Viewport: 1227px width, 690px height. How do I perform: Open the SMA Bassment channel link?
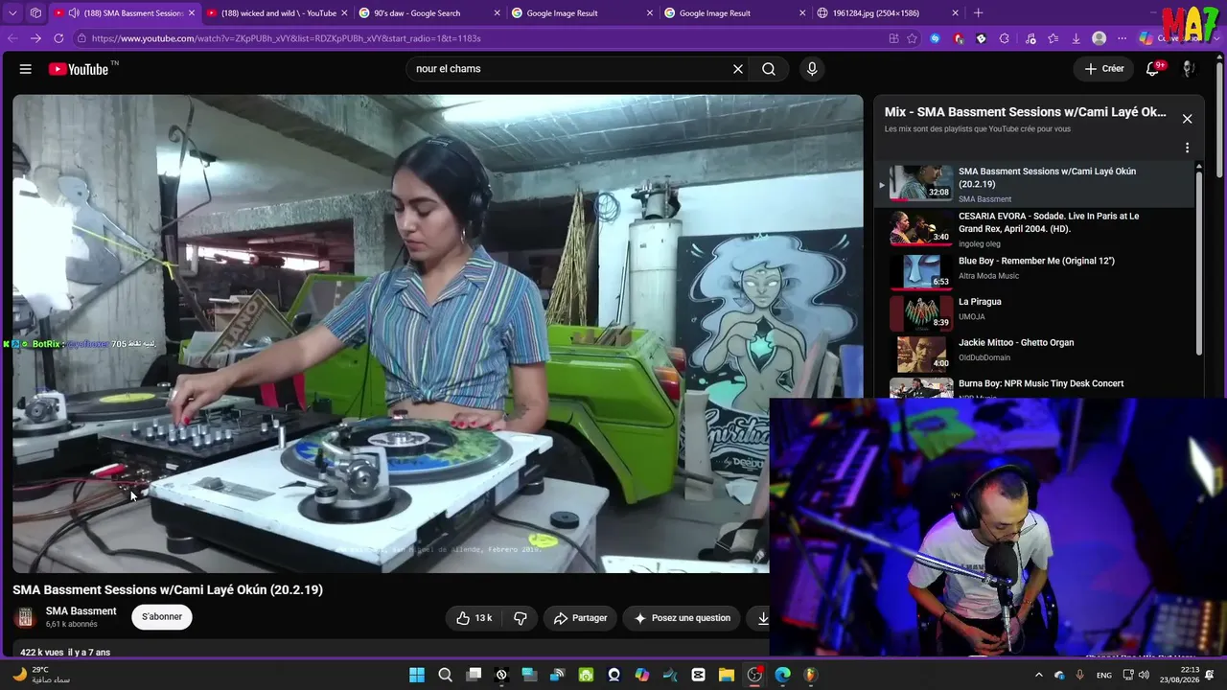[x=81, y=611]
